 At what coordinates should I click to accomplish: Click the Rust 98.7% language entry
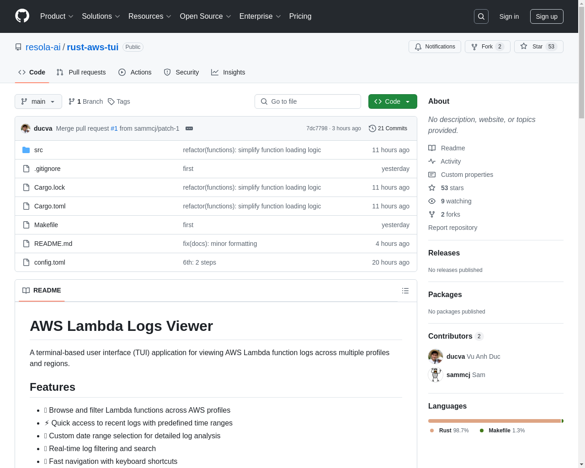tap(449, 431)
